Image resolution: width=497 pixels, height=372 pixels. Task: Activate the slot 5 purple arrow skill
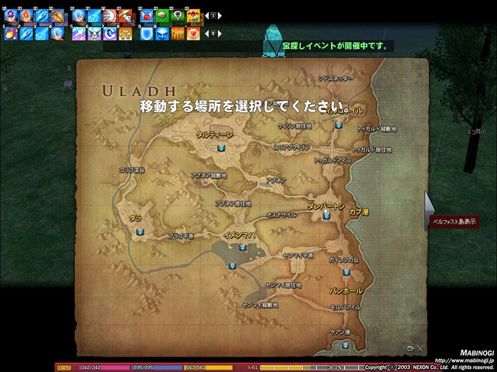[x=79, y=34]
